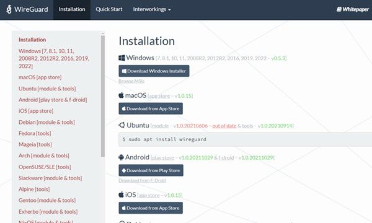Open Android f-droid link in heading

pos(226,158)
